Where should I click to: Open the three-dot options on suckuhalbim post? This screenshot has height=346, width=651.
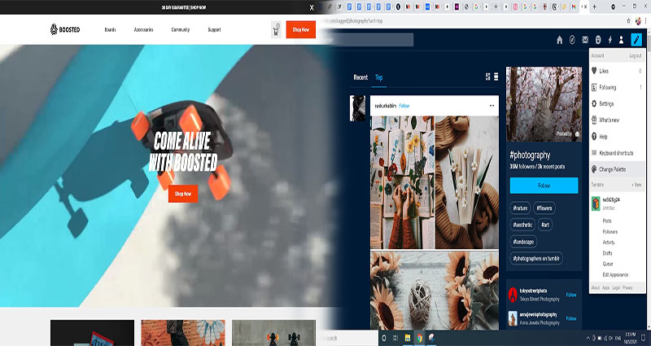click(x=492, y=106)
